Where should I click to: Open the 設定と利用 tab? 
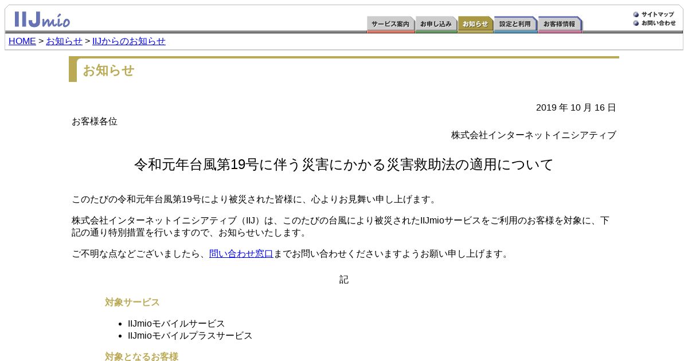[515, 24]
